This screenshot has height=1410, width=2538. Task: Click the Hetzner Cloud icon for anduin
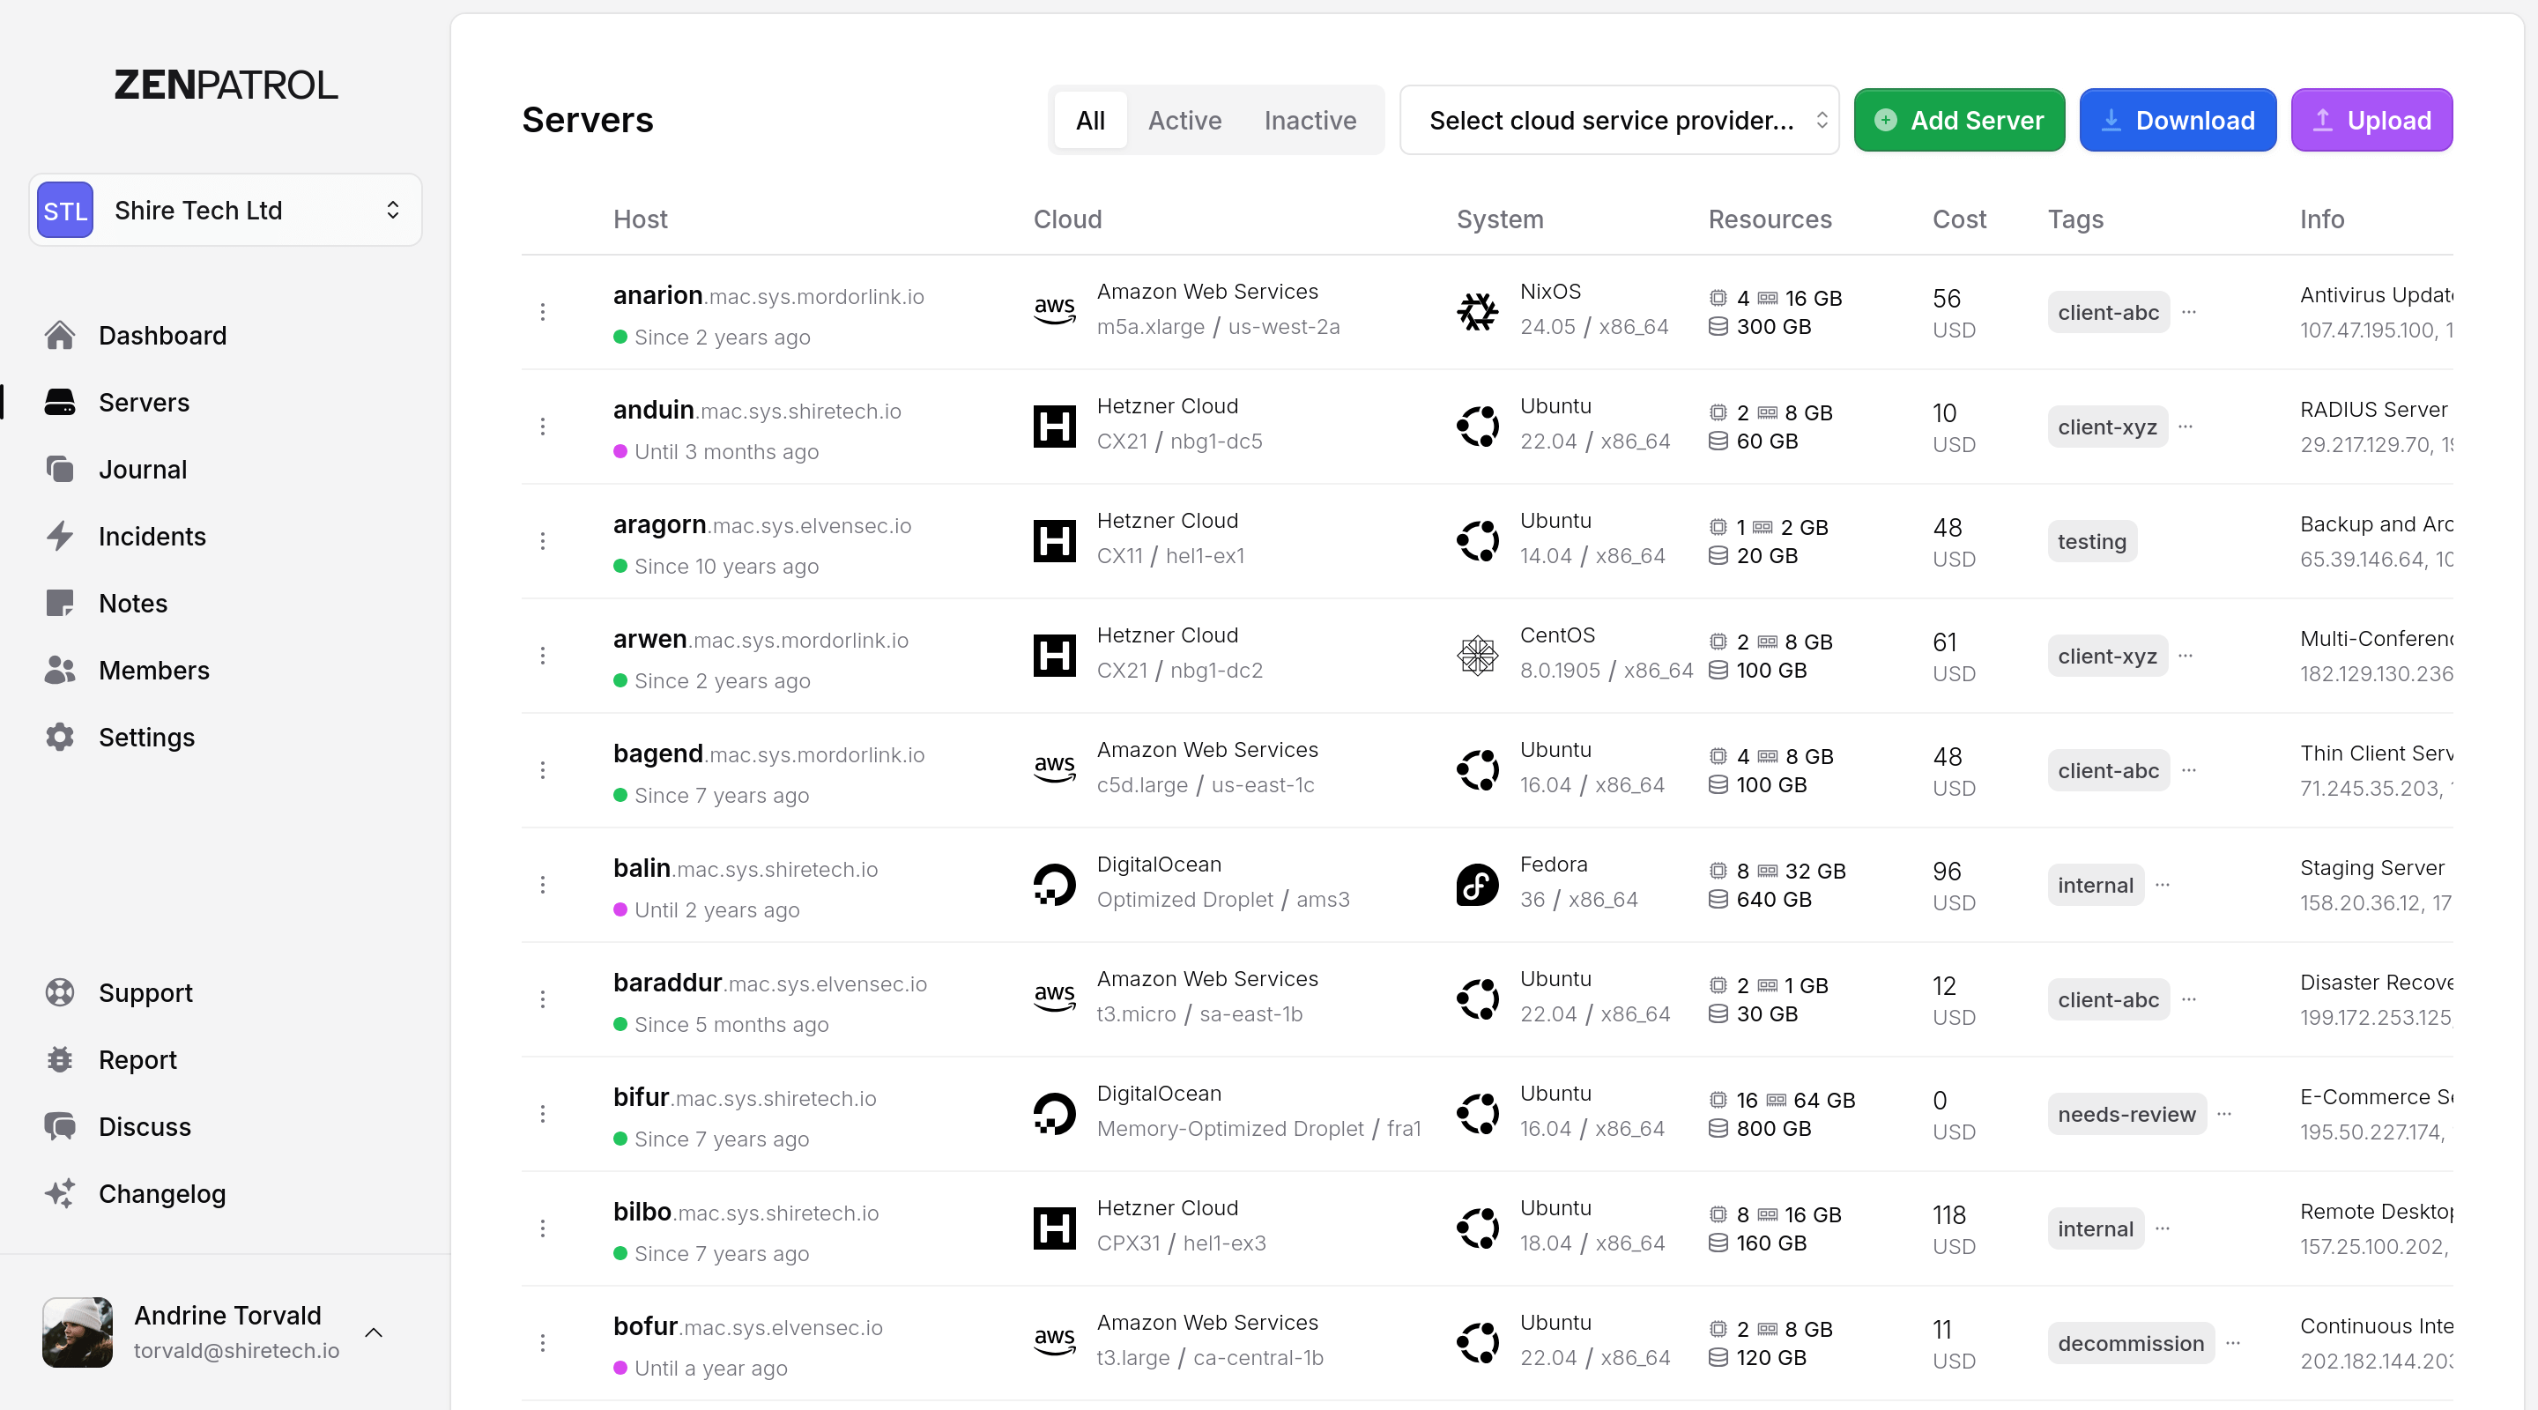click(1054, 426)
